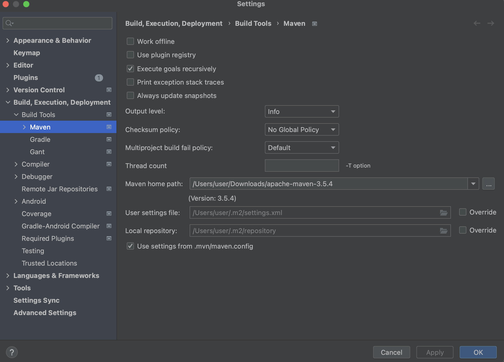Browse Maven home path with ellipsis button

[x=489, y=184]
